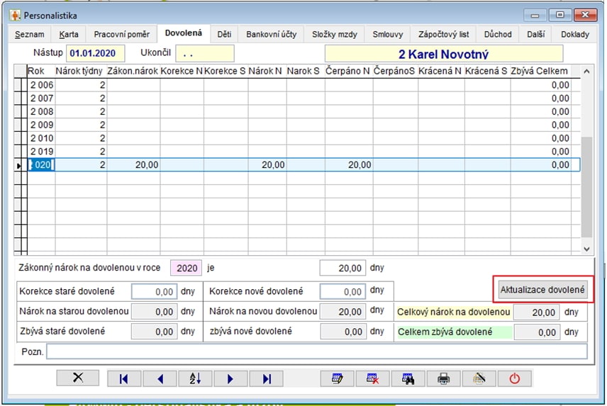Viewport: 607px width, 406px height.
Task: Open the Další tab
Action: pos(536,35)
